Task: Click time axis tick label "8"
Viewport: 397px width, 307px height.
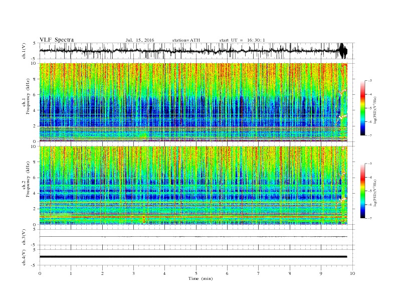Action: 290,273
